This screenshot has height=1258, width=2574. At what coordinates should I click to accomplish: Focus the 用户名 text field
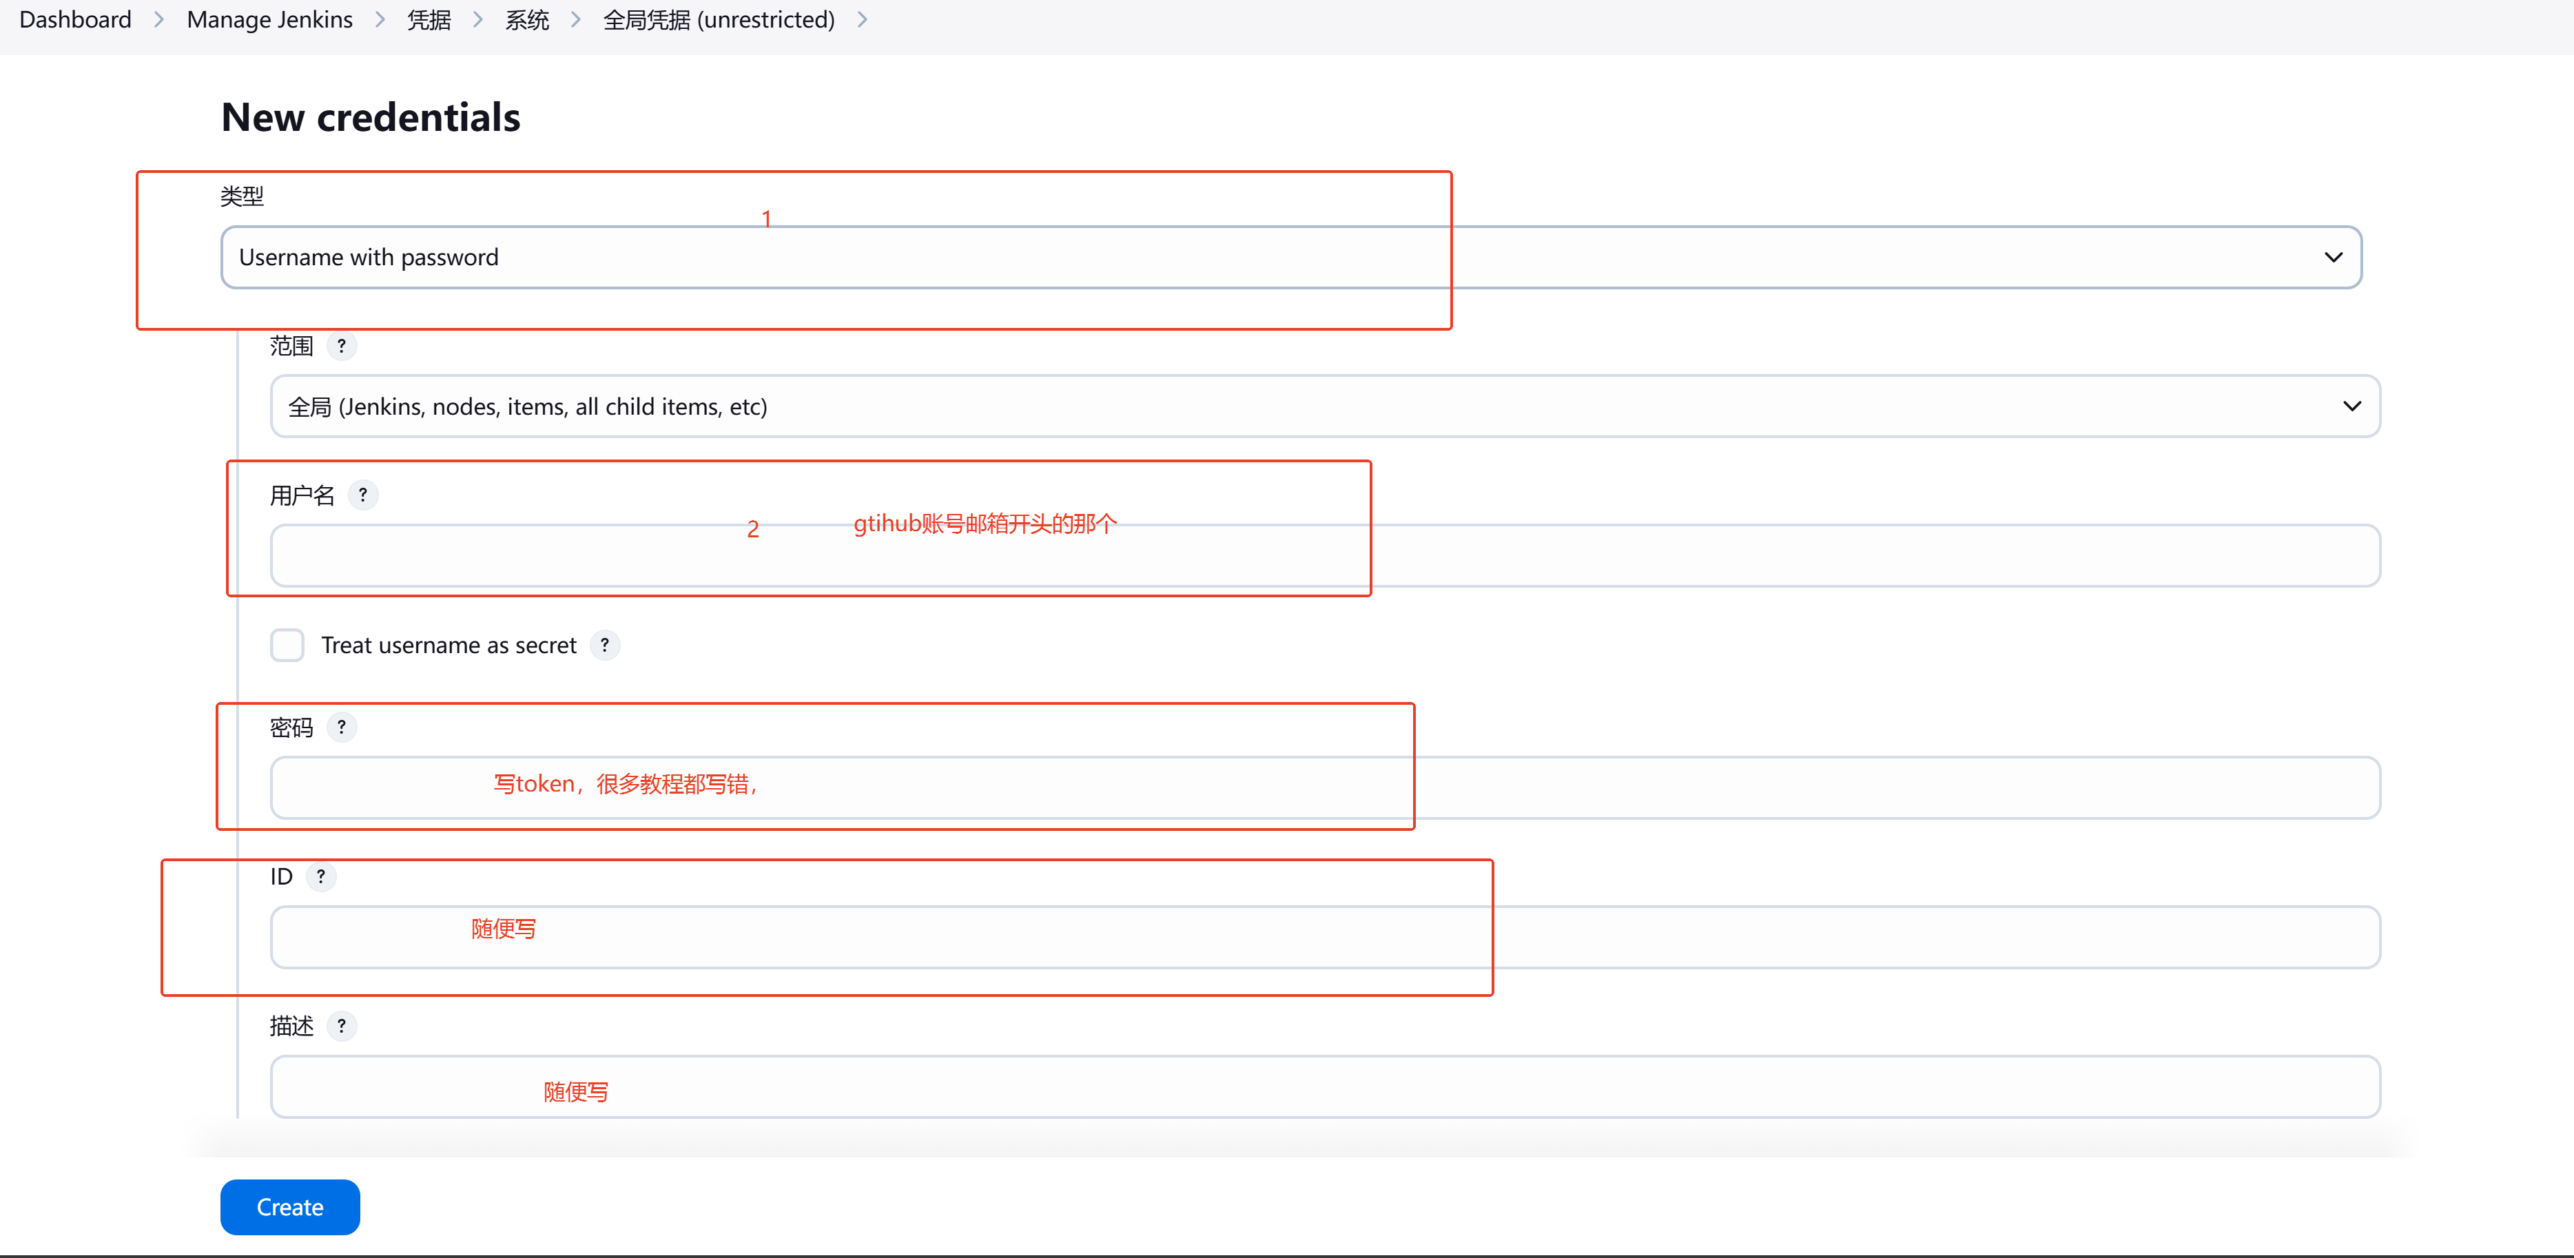pos(1324,557)
